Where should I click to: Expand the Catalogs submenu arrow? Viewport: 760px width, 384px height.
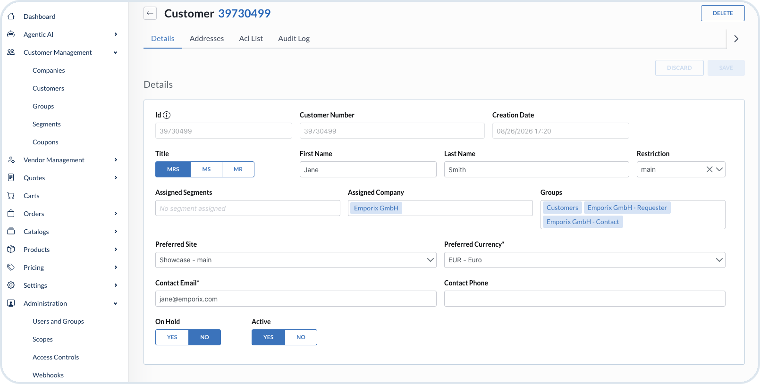116,232
